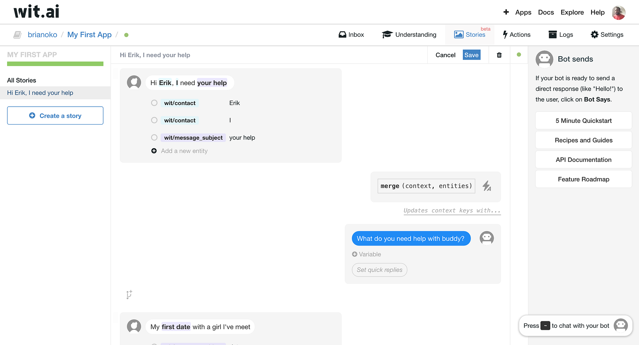The height and width of the screenshot is (345, 639).
Task: Open the Feature Roadmap
Action: coord(583,179)
